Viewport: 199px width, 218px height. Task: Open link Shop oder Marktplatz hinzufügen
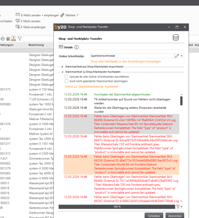[x=126, y=61]
